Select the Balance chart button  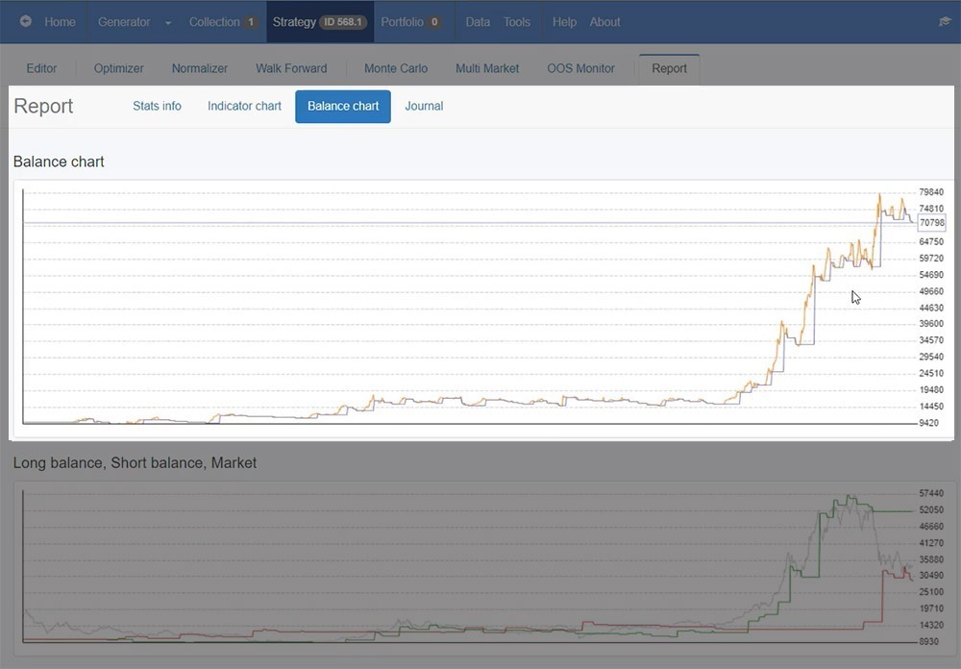[x=342, y=106]
